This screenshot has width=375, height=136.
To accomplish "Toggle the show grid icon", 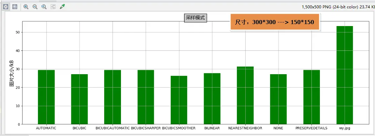I will [x=15, y=7].
